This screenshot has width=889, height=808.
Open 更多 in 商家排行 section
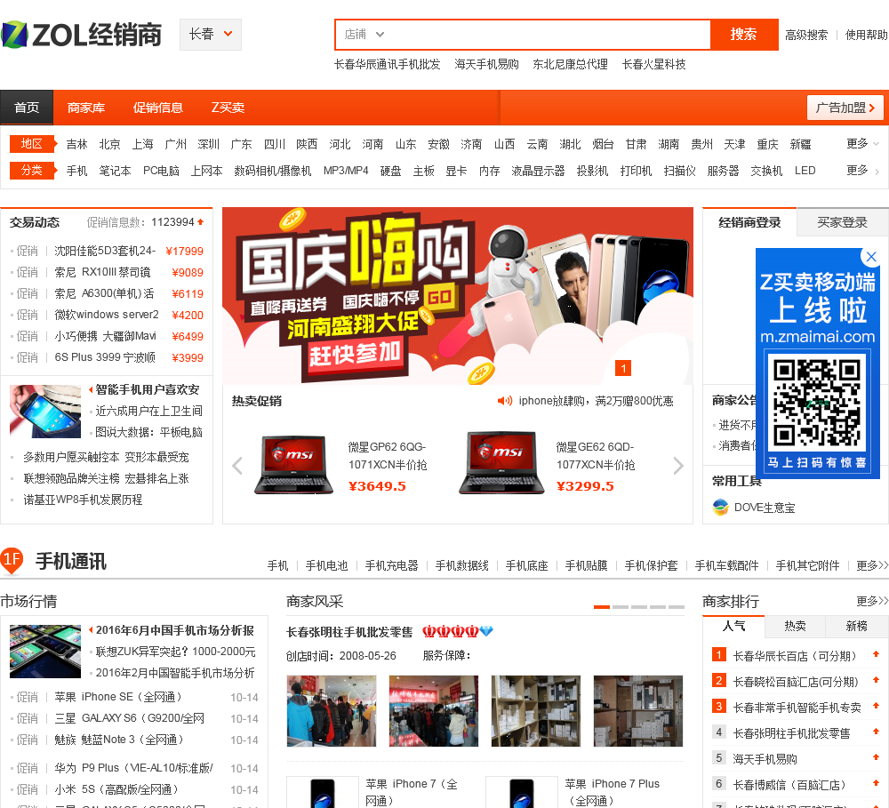click(x=872, y=601)
